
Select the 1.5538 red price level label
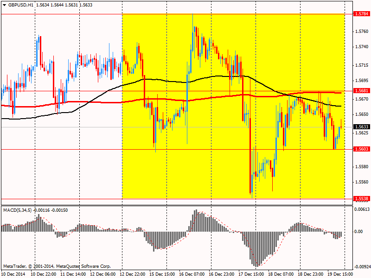tap(362, 199)
